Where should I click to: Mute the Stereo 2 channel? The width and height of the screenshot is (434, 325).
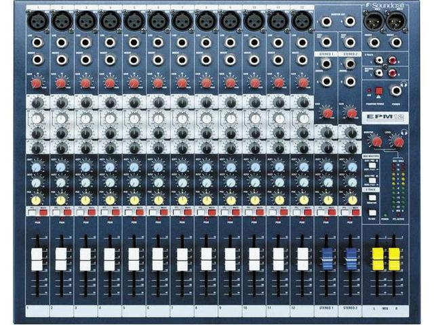coord(356,213)
